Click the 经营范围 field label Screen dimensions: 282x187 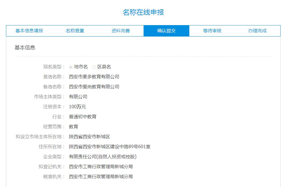(x=53, y=127)
